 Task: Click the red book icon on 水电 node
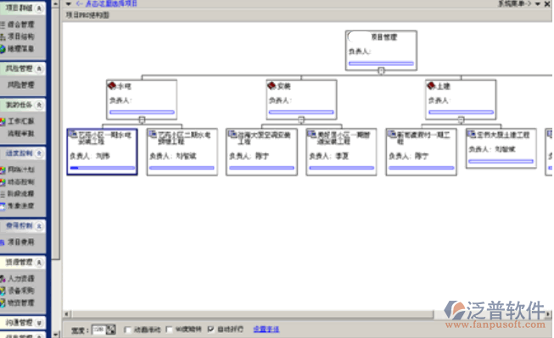[112, 86]
